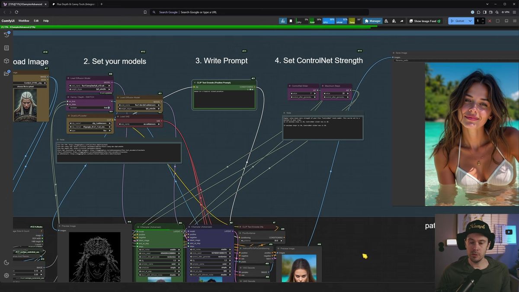519x292 pixels.
Task: Open the queue history sidebar icon
Action: pos(6,34)
